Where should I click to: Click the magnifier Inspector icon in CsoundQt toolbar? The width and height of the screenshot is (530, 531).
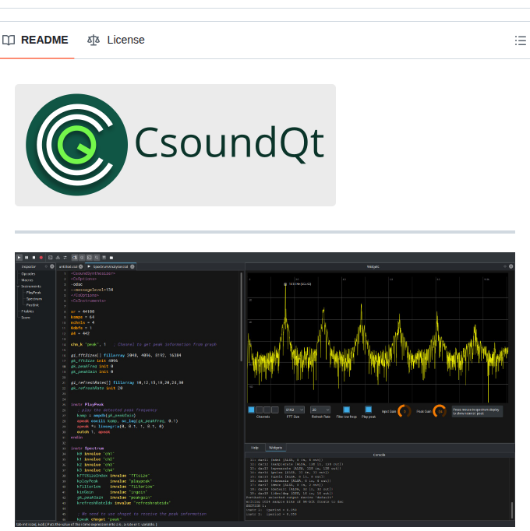point(97,258)
